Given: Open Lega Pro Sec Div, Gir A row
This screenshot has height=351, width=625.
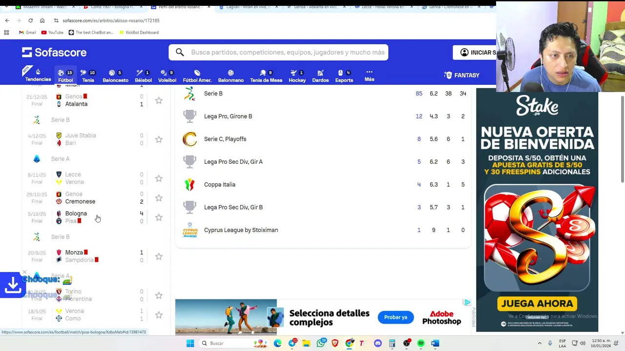Looking at the screenshot, I should pos(323,162).
